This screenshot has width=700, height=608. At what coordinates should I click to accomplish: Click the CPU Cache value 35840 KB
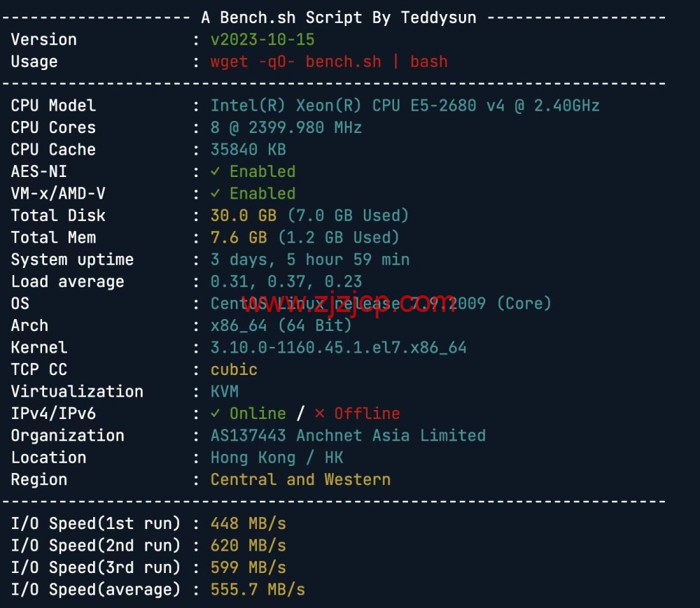[248, 150]
